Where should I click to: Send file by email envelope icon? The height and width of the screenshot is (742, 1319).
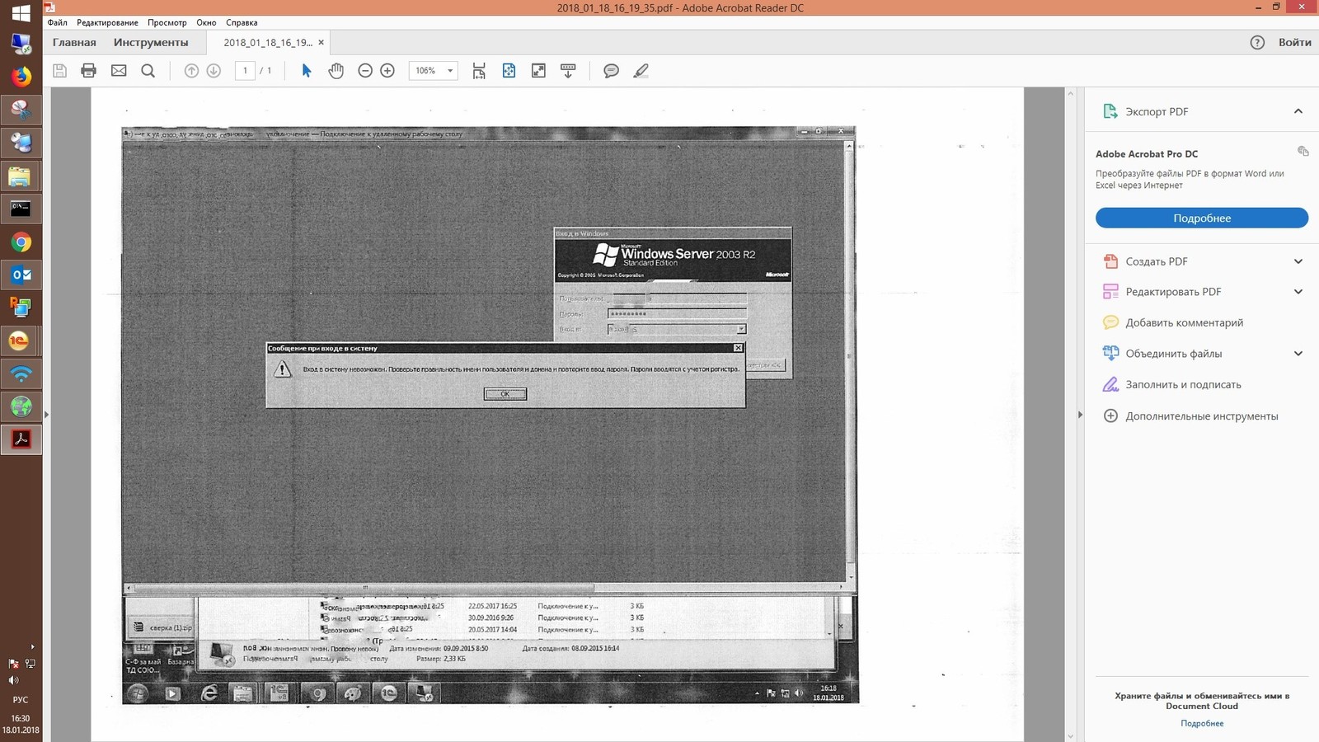[x=119, y=71]
